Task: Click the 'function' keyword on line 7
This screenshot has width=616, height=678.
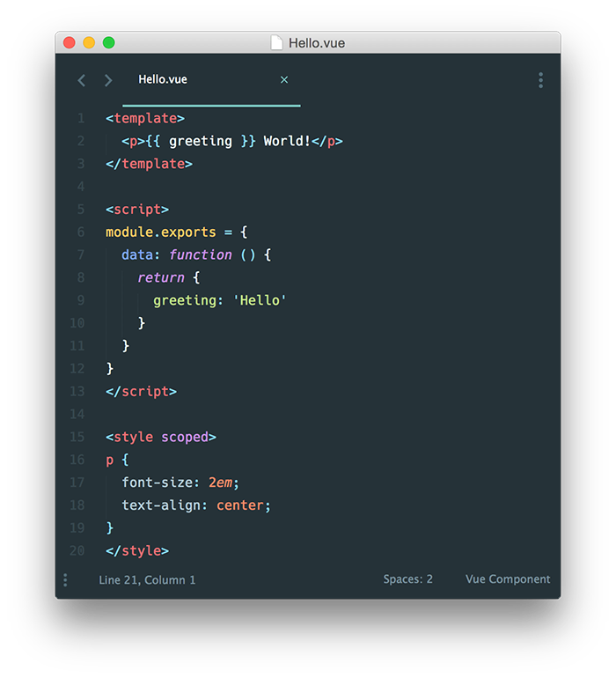Action: (200, 254)
